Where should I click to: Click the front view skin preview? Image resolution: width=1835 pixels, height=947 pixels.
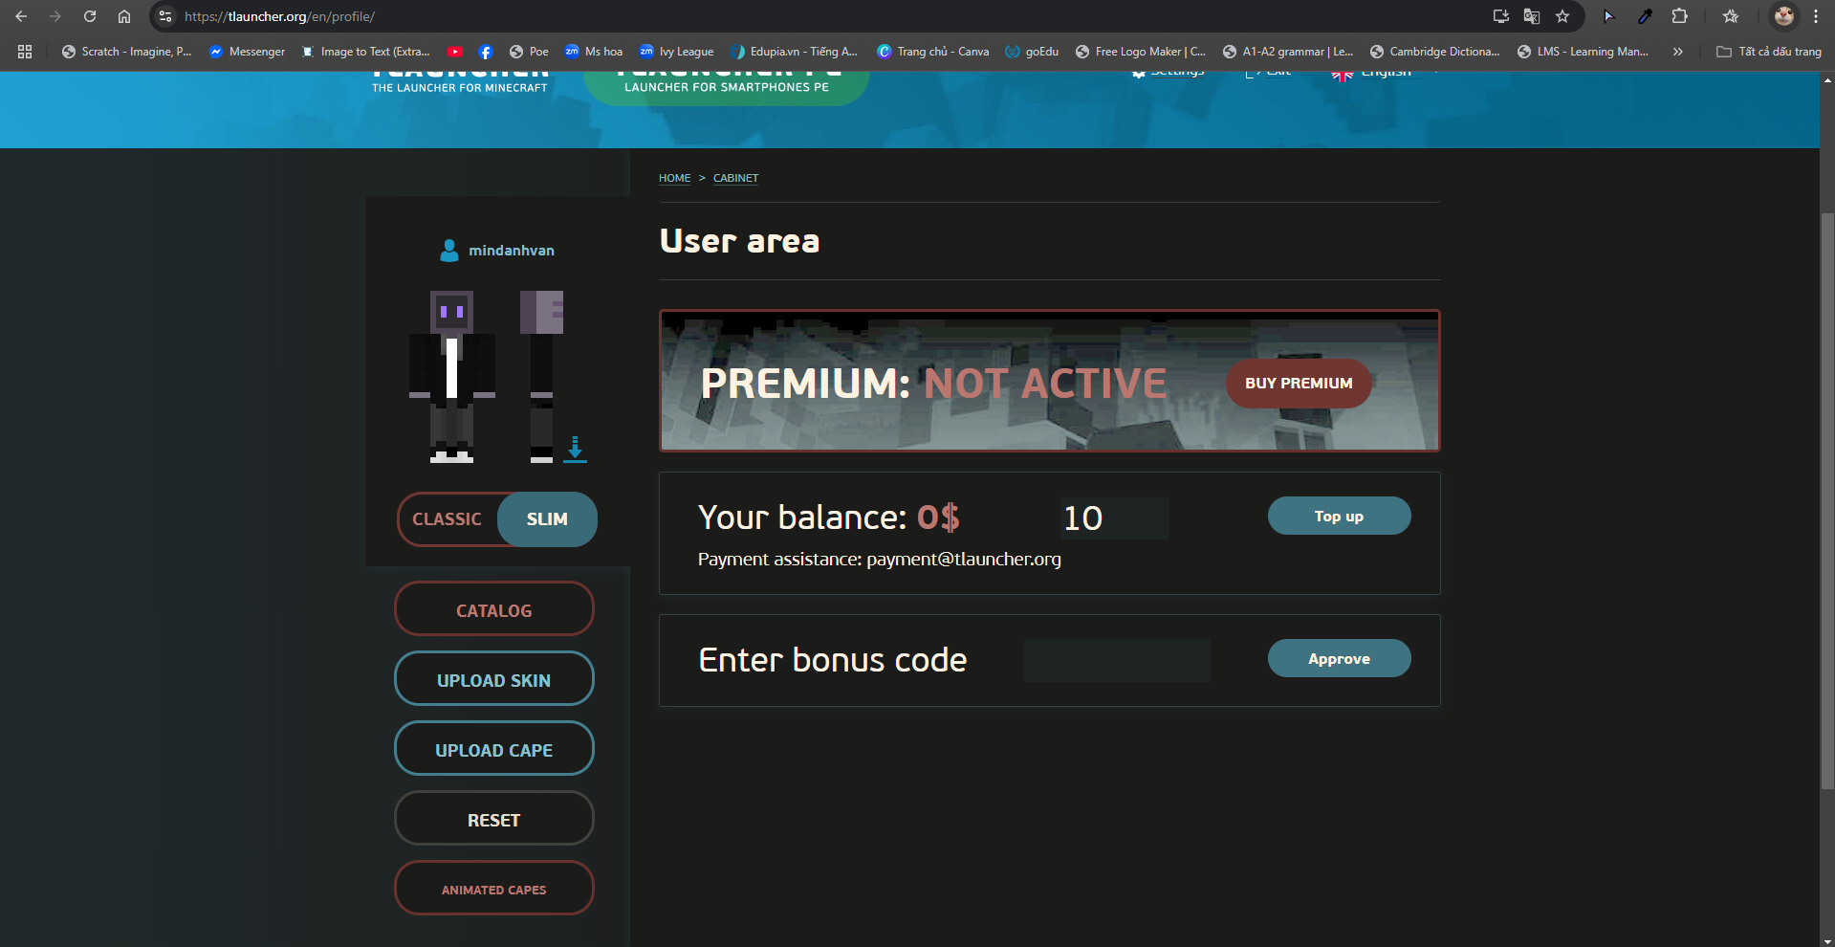pos(452,377)
